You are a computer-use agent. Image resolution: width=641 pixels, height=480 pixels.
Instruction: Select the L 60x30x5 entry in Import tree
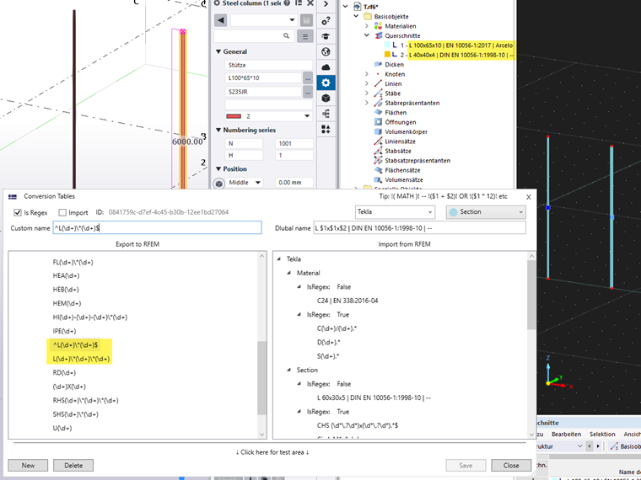click(x=374, y=397)
